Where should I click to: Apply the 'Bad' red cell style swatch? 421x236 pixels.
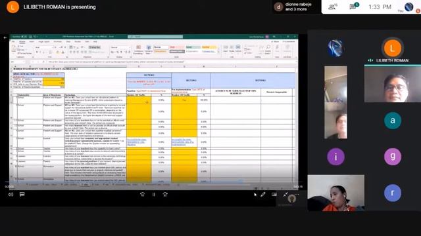pos(177,47)
